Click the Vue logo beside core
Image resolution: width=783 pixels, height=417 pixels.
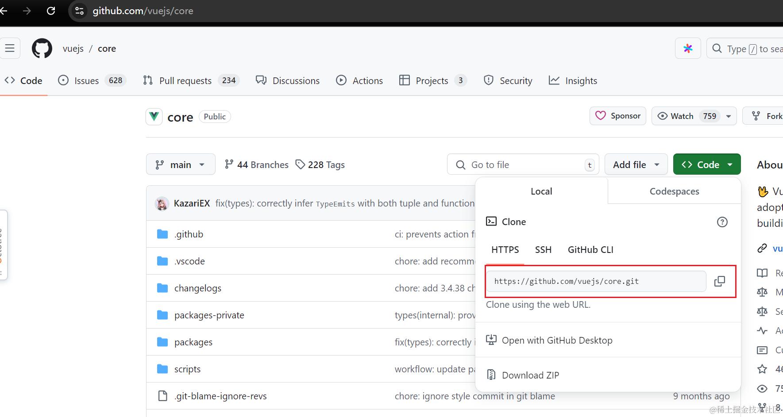(x=154, y=117)
